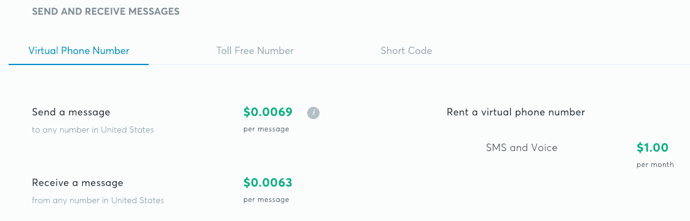Click the Send and Receive Messages heading
The height and width of the screenshot is (221, 690).
[x=106, y=12]
